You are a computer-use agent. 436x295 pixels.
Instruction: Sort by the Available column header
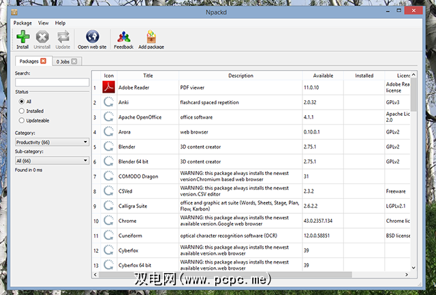[x=323, y=76]
